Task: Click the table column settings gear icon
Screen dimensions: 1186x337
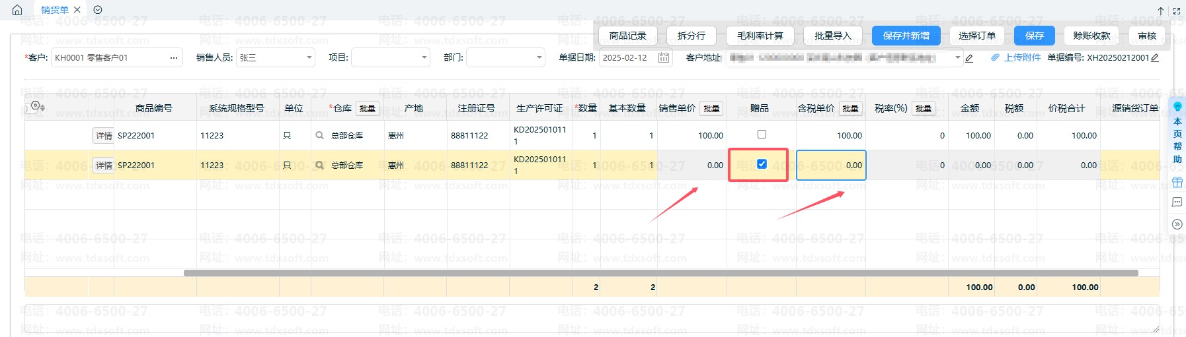Action: tap(37, 107)
